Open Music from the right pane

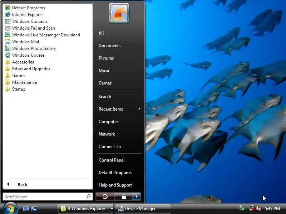click(104, 71)
